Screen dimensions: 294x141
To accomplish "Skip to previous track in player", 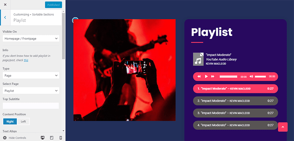I will [x=199, y=77].
